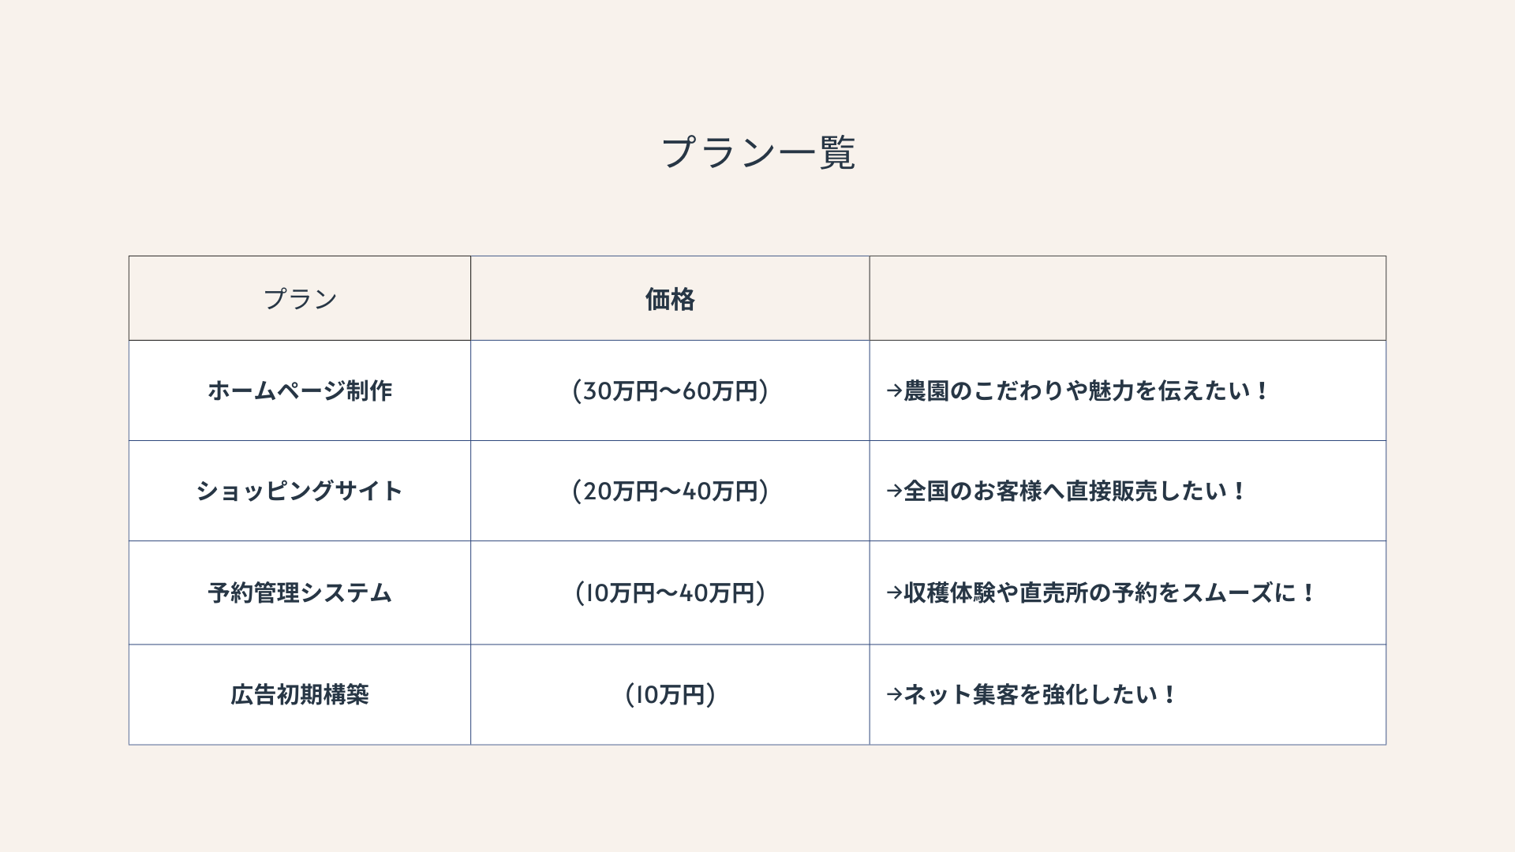Select the プラン header cell

pos(300,299)
